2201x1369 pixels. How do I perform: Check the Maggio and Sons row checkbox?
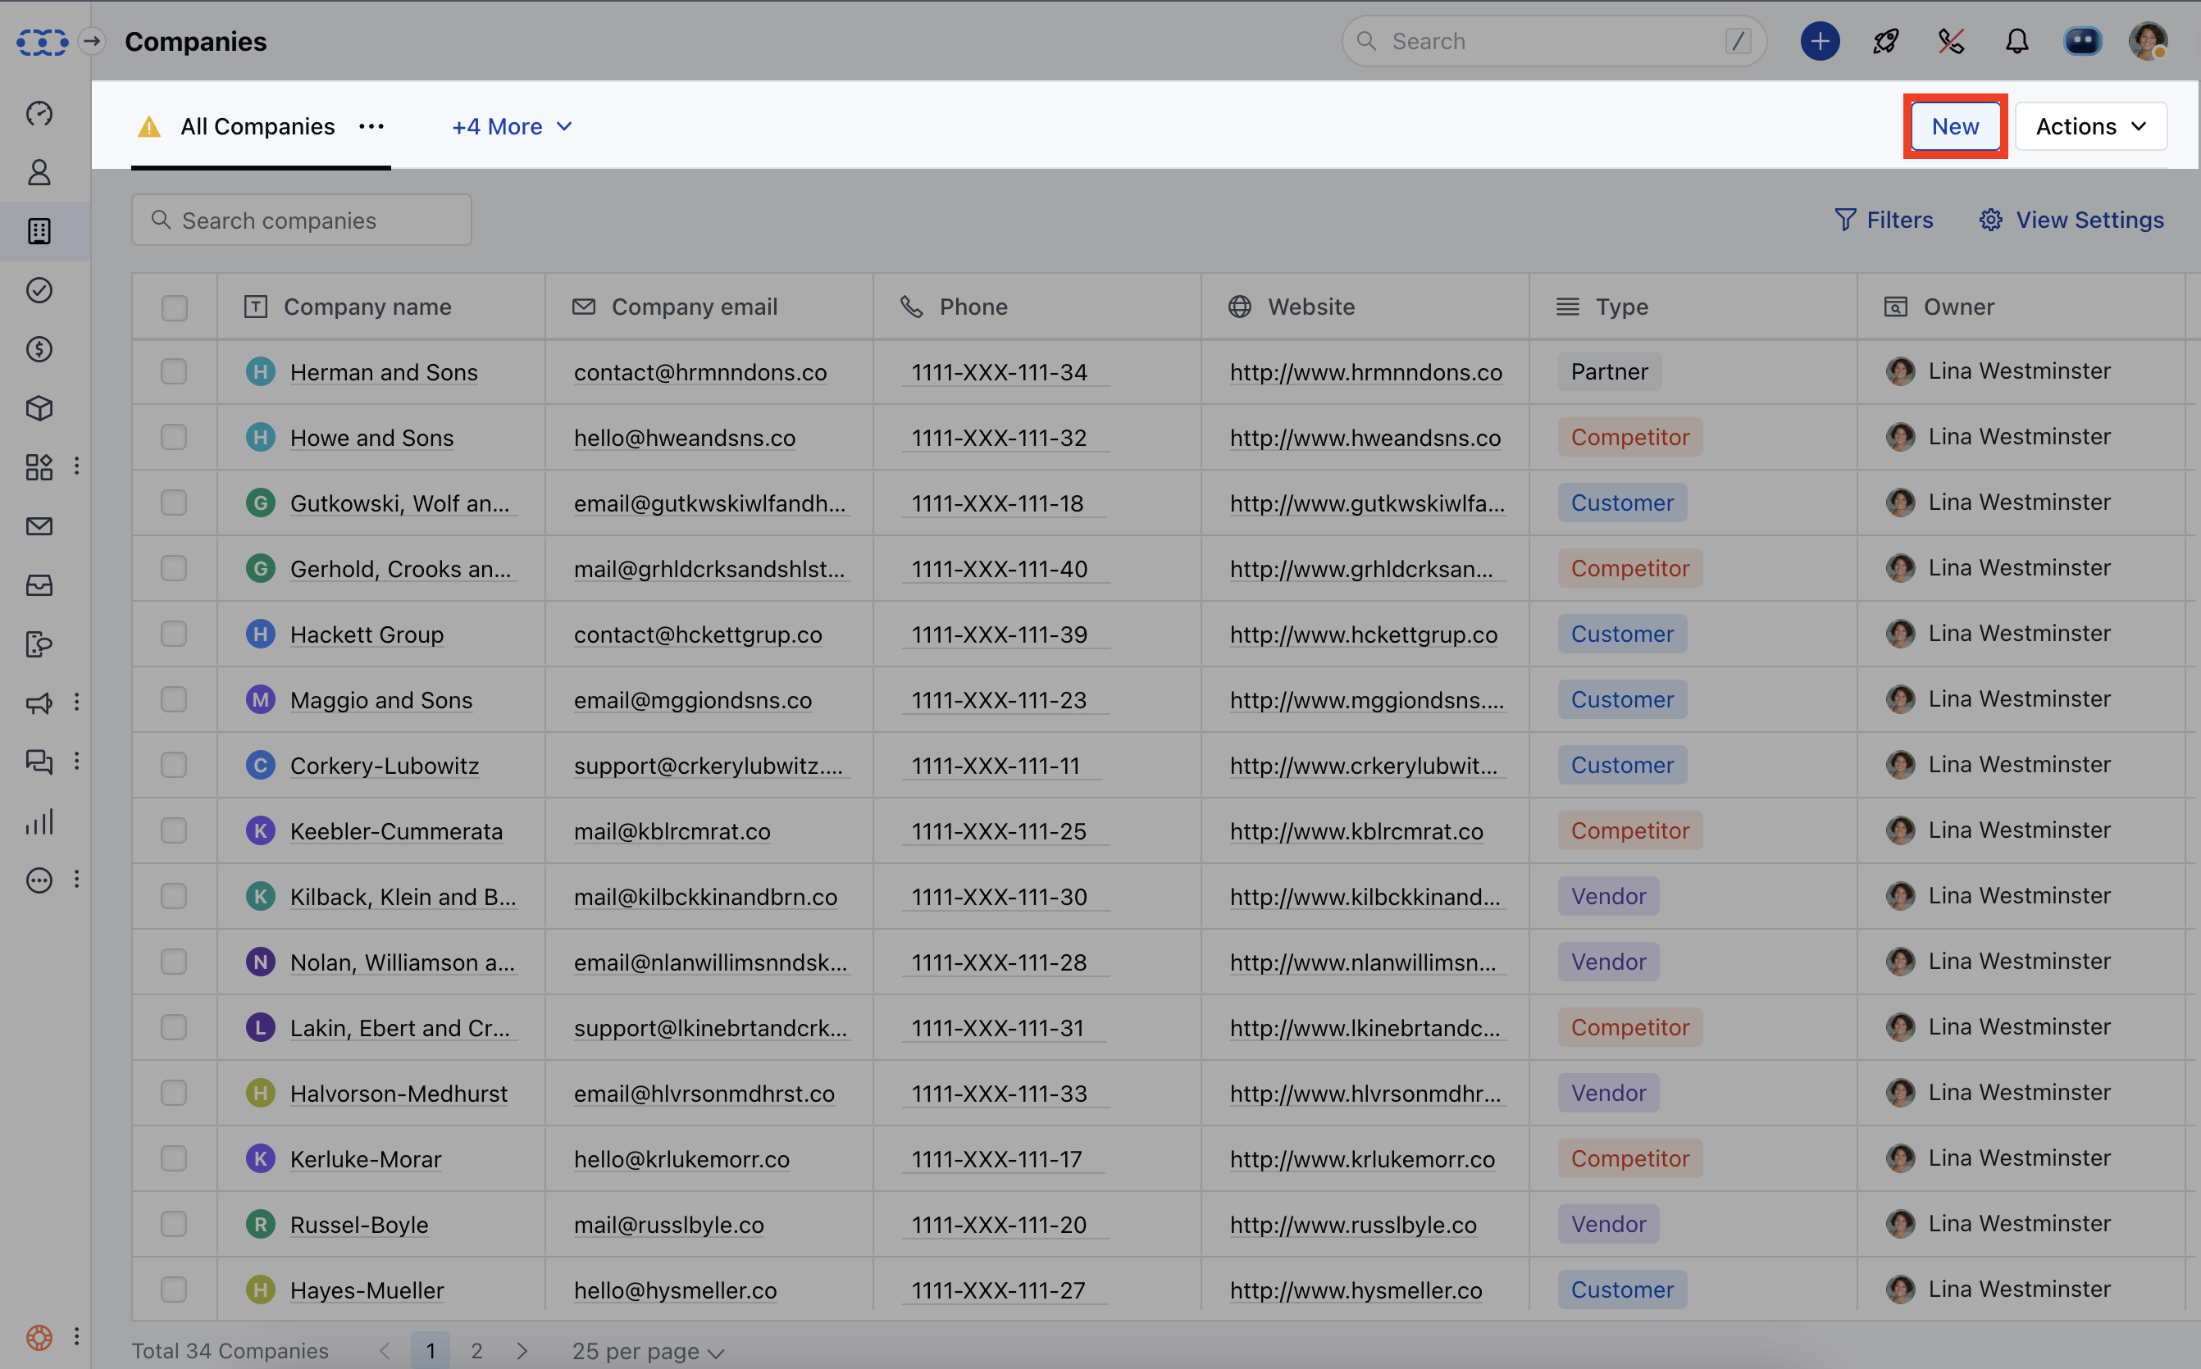click(174, 699)
